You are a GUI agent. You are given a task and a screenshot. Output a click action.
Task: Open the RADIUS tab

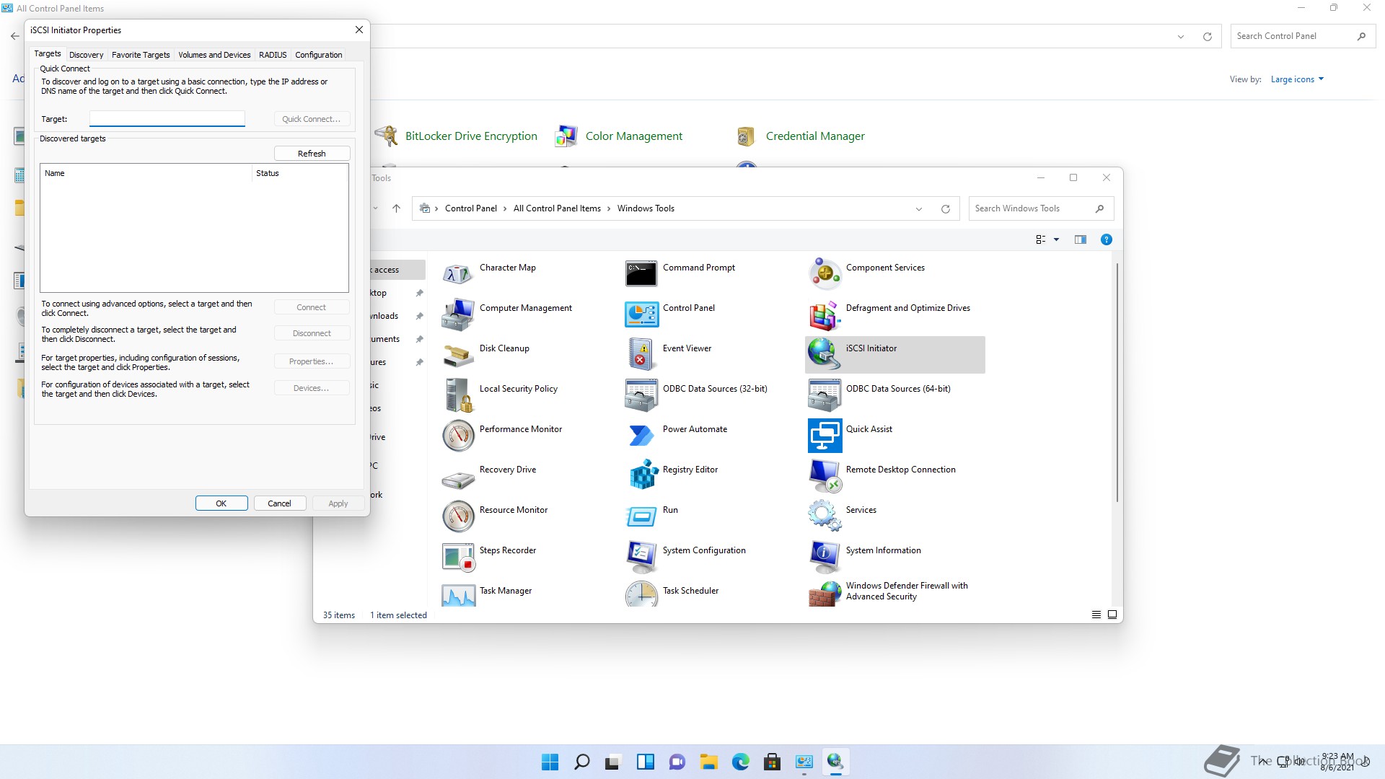coord(273,55)
